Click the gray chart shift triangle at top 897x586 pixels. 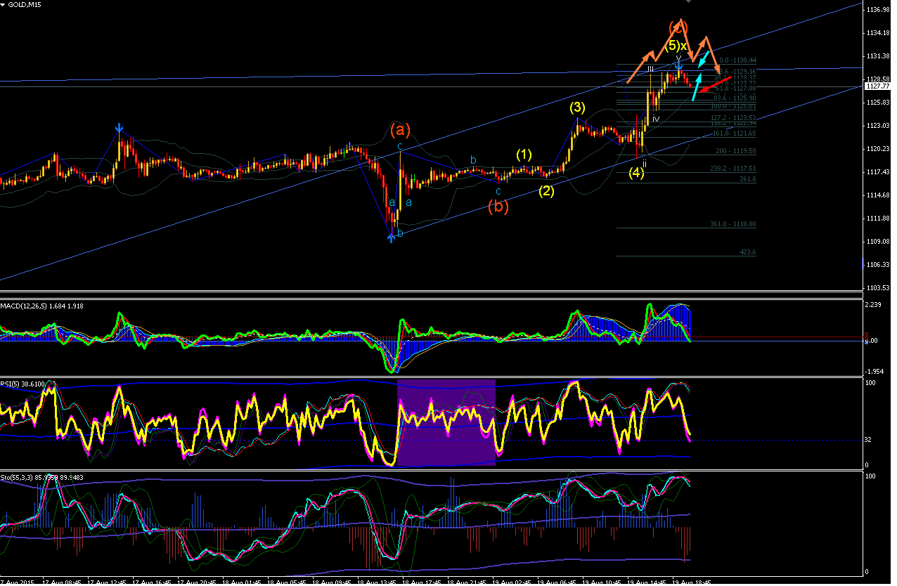[688, 1]
